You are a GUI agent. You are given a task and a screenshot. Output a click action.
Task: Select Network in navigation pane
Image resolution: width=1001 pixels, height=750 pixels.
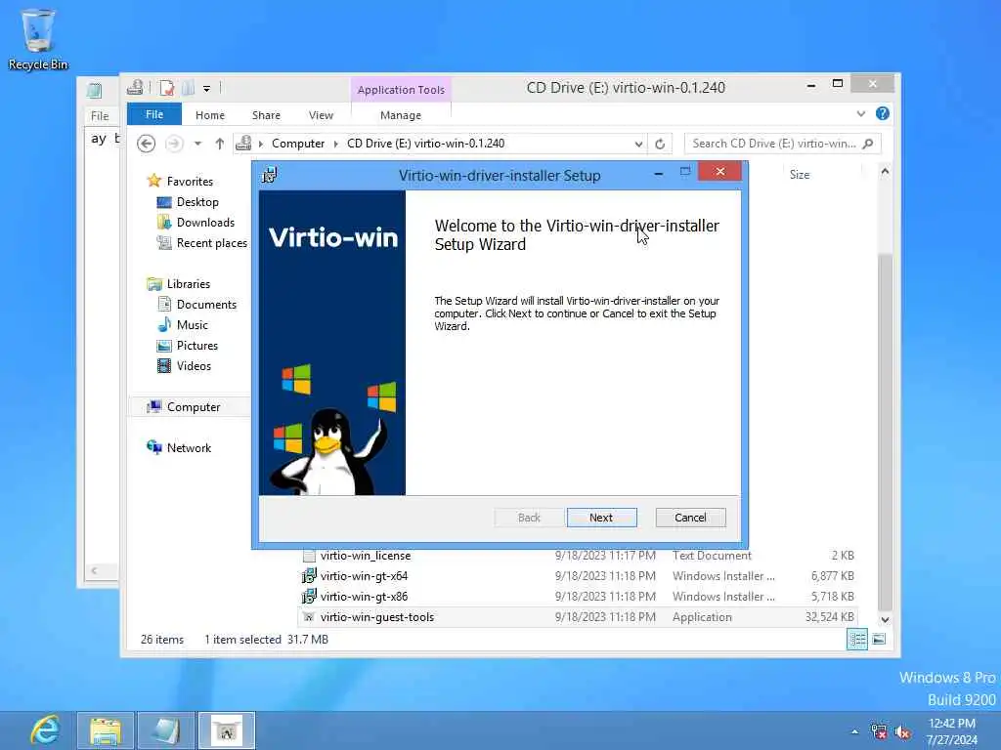click(189, 447)
